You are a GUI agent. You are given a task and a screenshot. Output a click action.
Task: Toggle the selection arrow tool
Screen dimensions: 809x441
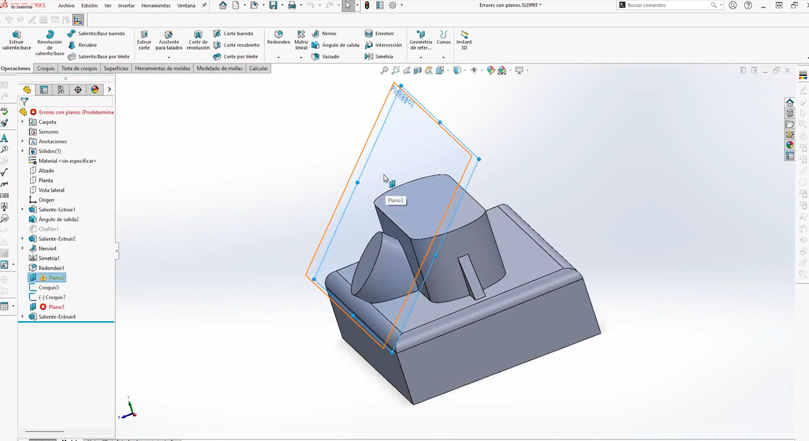pos(348,5)
